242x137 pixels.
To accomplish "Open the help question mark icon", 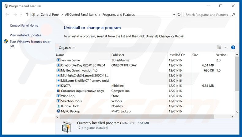I will [x=233, y=47].
